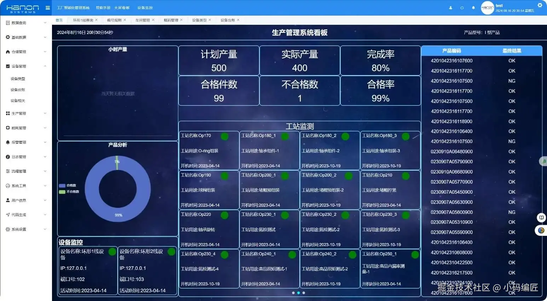Expand the 报警管理 menu chevron
The image size is (547, 301).
[45, 142]
